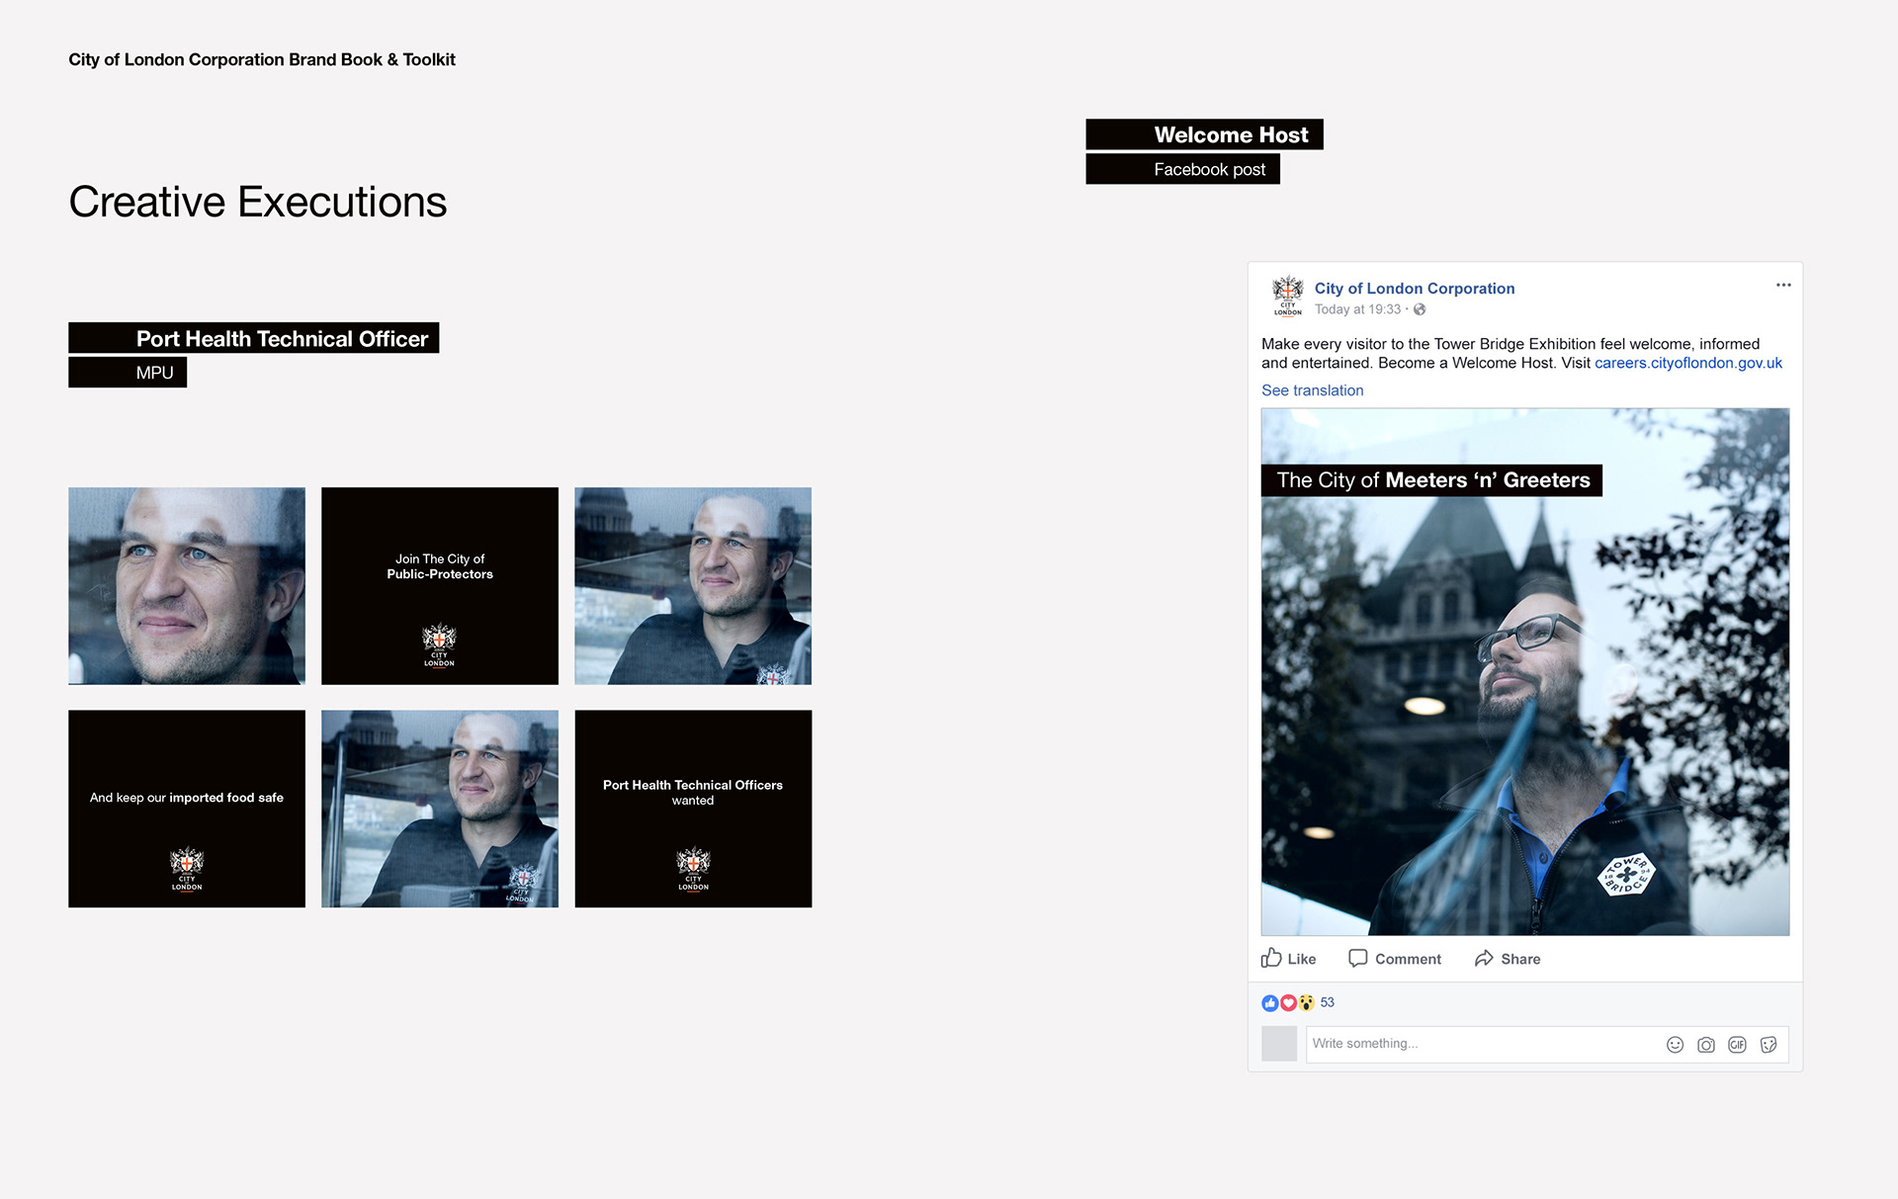Open the three-dot post options menu
The image size is (1898, 1199).
tap(1783, 285)
